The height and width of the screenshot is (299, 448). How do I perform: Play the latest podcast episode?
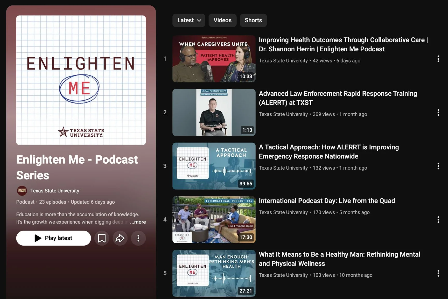[x=53, y=238]
